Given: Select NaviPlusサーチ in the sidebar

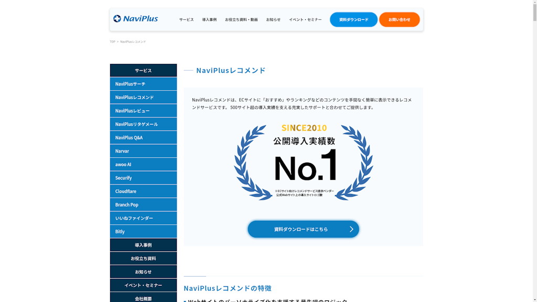Looking at the screenshot, I should click(x=143, y=84).
